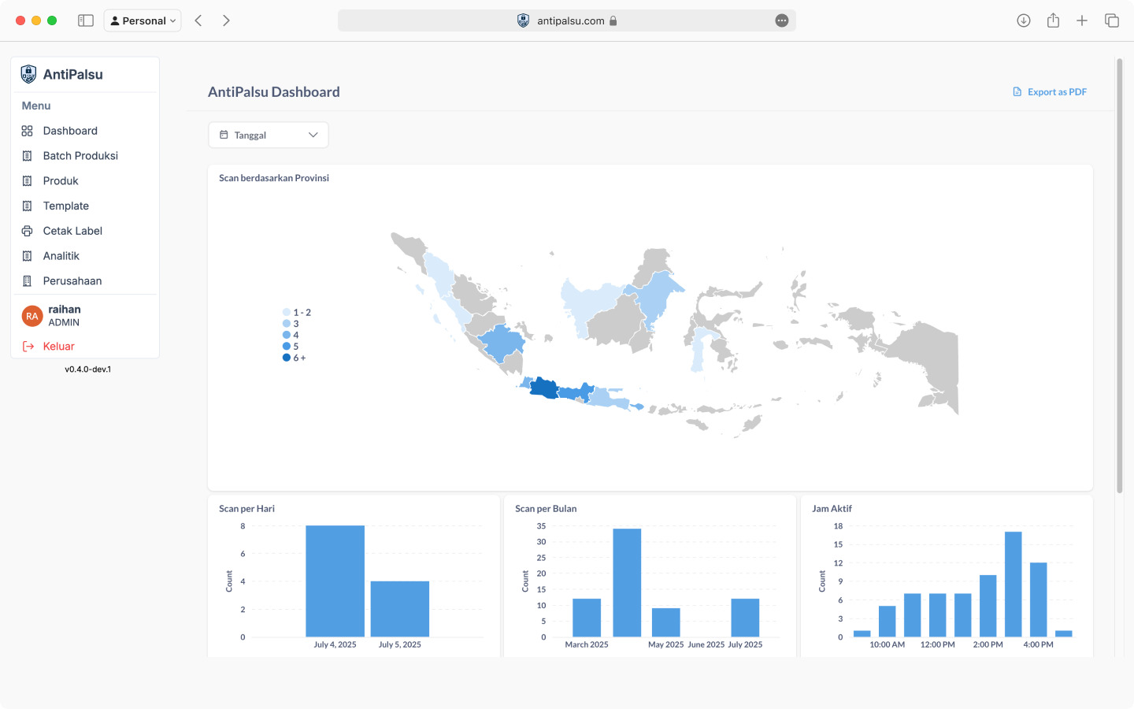1134x709 pixels.
Task: Open the address bar page options menu
Action: (x=781, y=20)
